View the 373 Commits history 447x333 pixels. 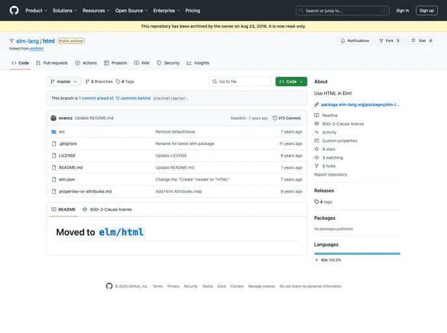pos(287,118)
